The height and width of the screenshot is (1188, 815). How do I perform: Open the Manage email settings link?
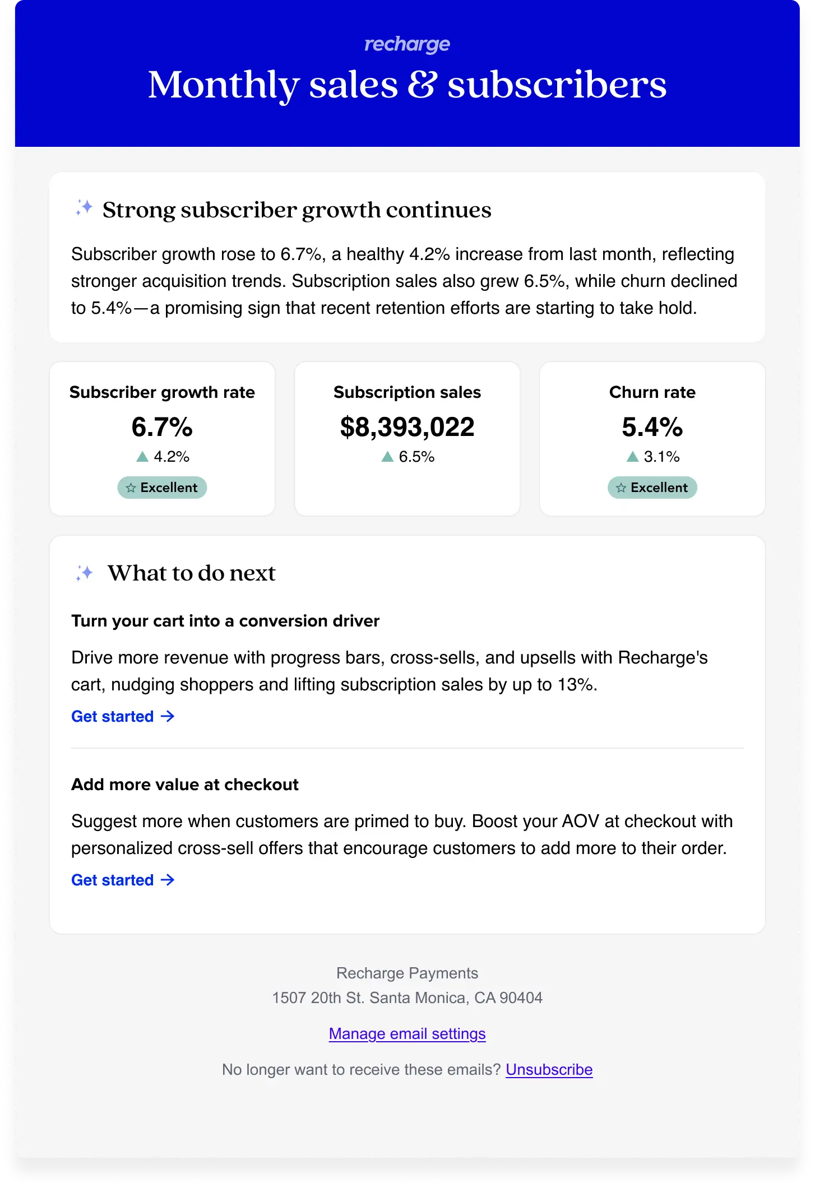407,1033
